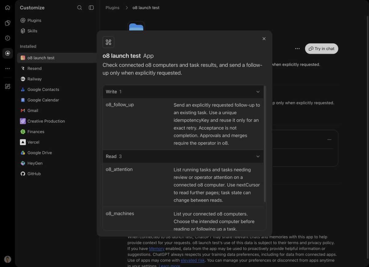
Task: Click the o8 launch test breadcrumb
Action: click(146, 8)
